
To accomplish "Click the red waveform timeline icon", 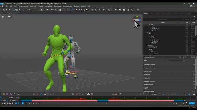I will pyautogui.click(x=77, y=94).
